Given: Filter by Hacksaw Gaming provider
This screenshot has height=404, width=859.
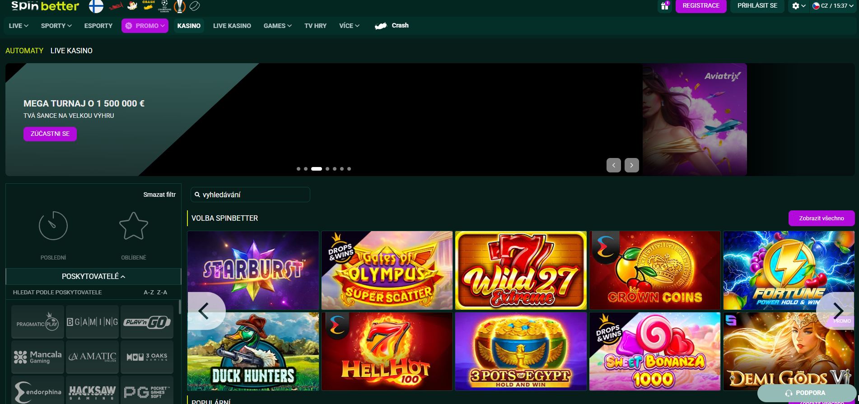Looking at the screenshot, I should (92, 390).
